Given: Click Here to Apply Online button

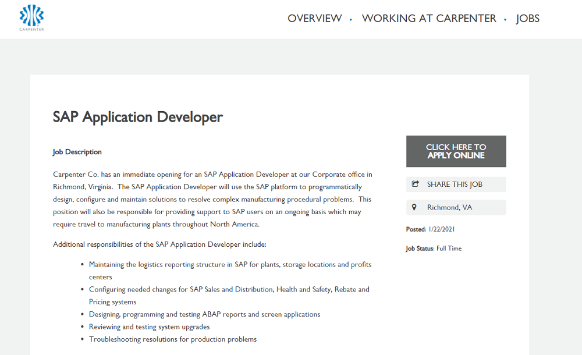Looking at the screenshot, I should click(456, 151).
